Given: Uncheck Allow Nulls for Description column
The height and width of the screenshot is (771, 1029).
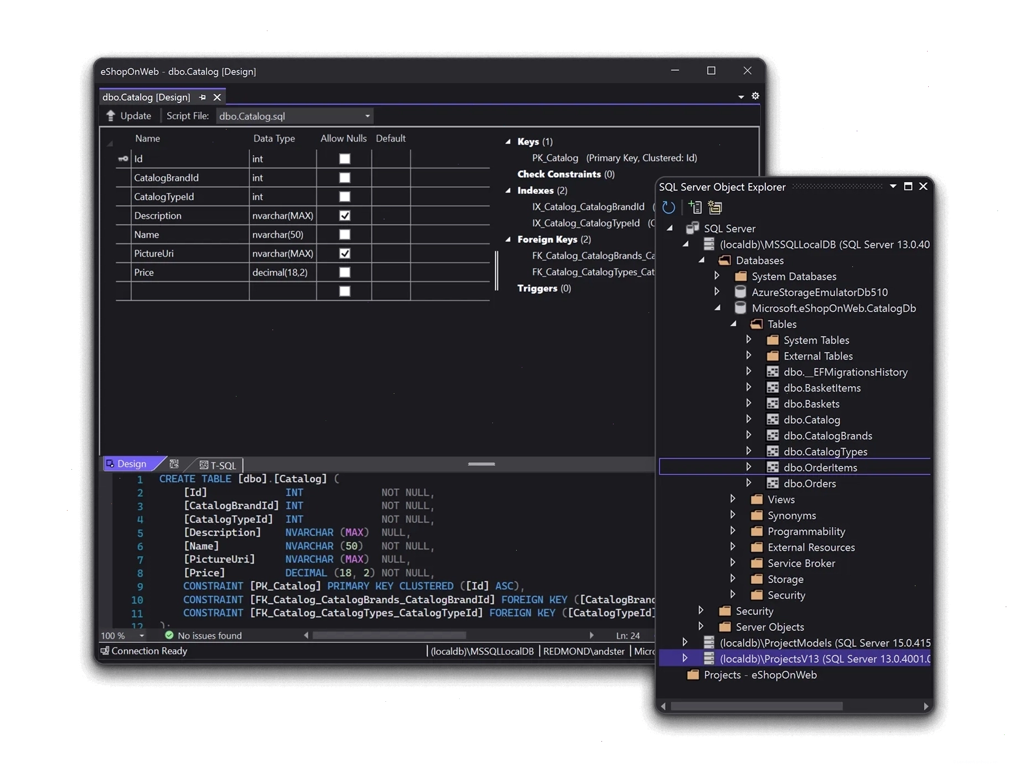Looking at the screenshot, I should coord(344,215).
